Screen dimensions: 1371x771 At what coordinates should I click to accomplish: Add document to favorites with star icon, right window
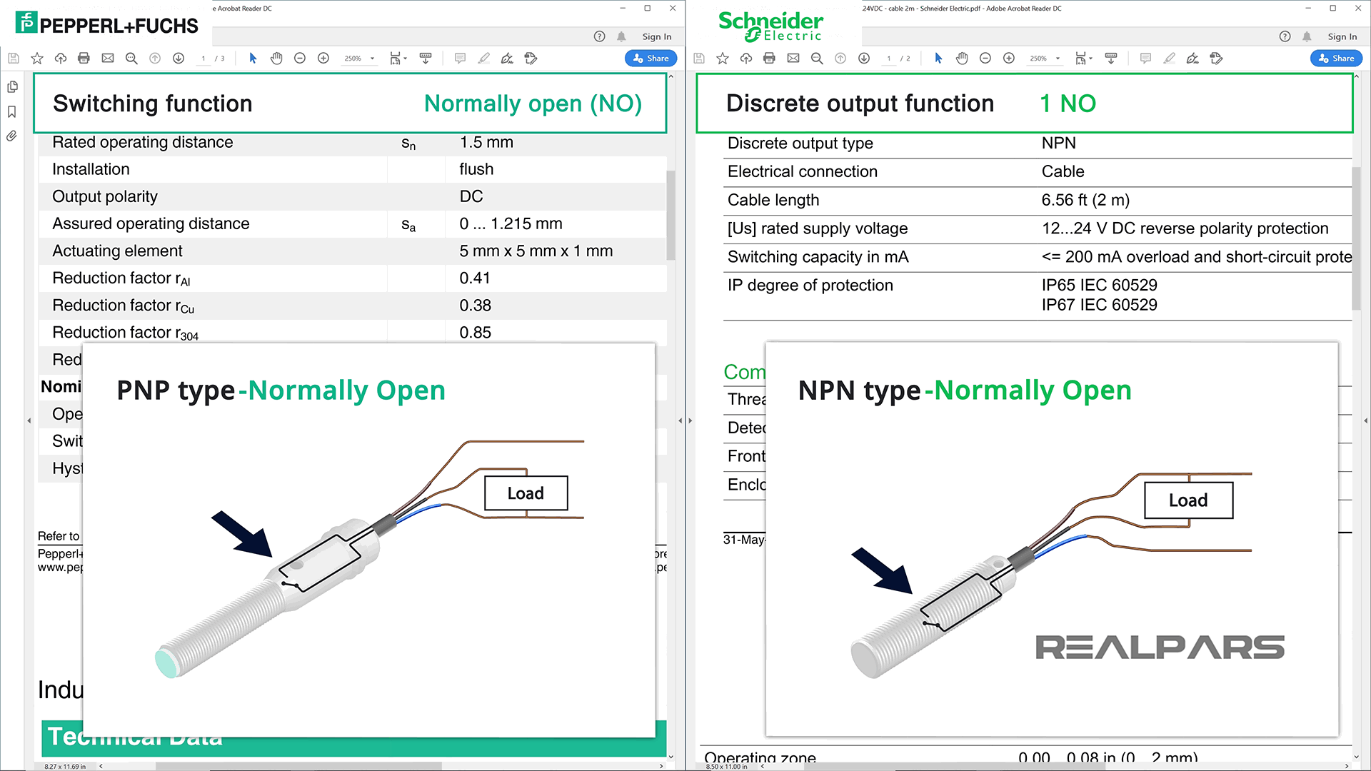pyautogui.click(x=722, y=58)
